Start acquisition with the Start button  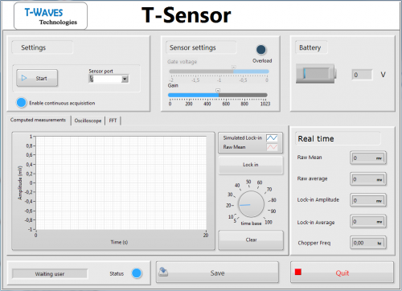37,78
